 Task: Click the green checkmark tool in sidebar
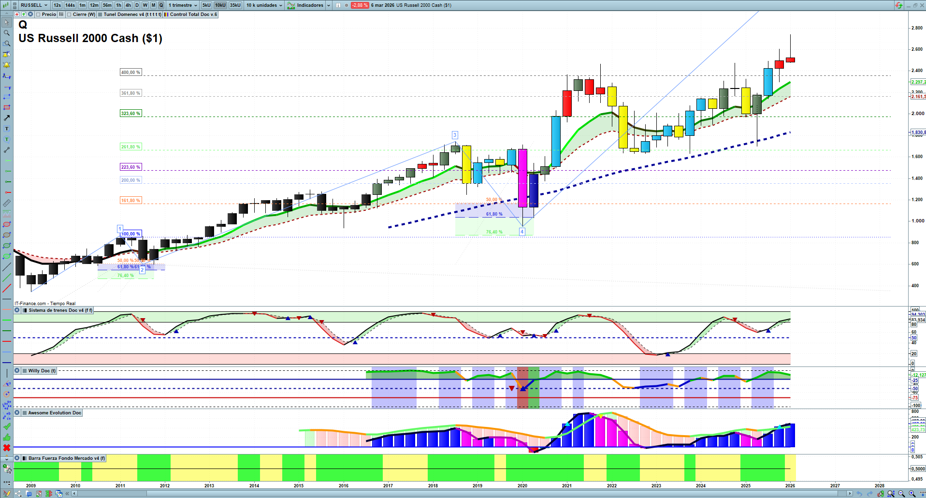tap(7, 426)
